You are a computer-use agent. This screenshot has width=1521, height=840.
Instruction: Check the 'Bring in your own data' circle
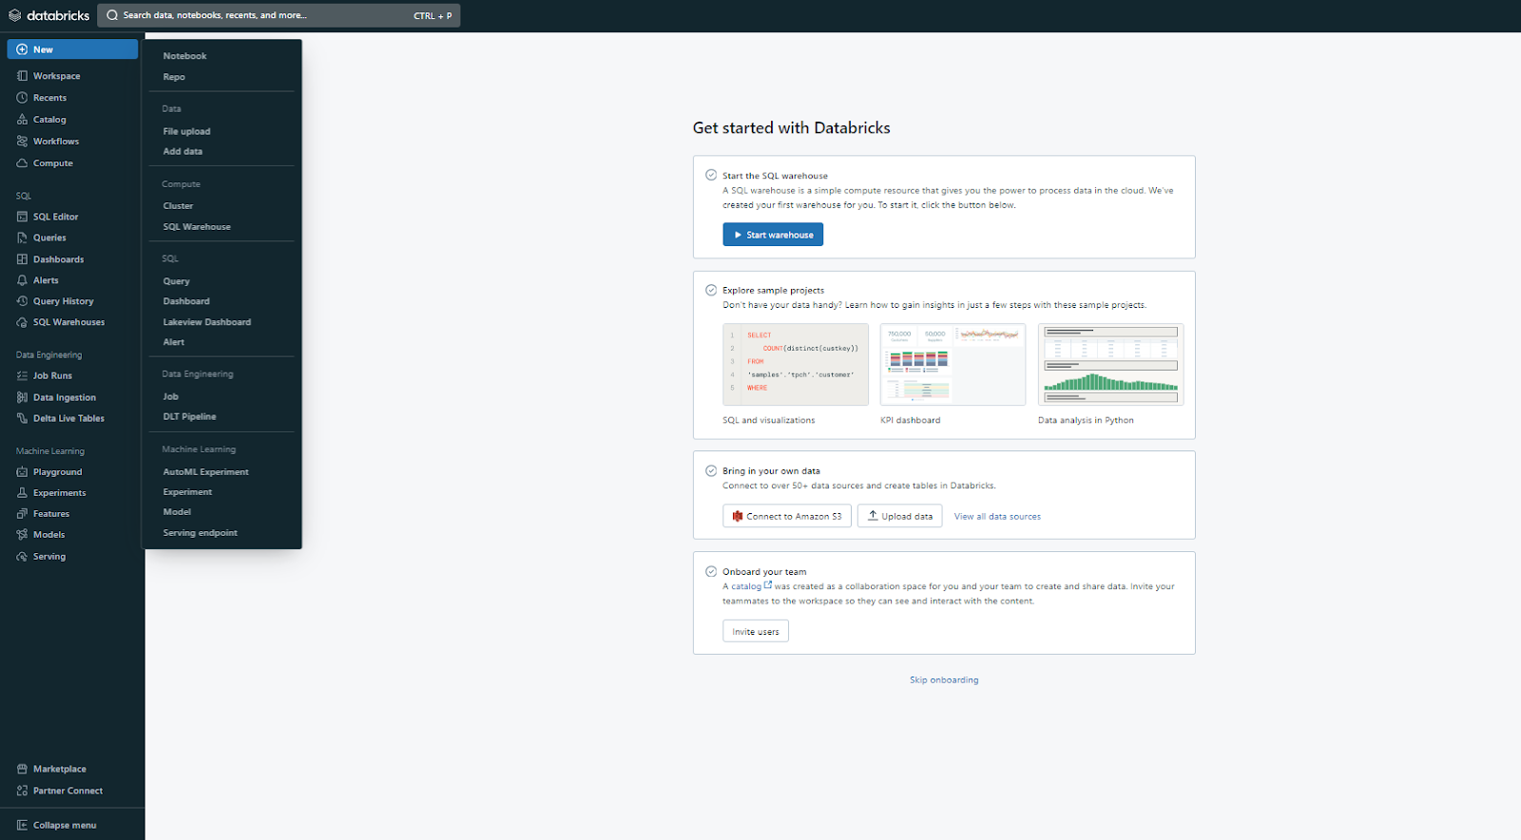711,470
